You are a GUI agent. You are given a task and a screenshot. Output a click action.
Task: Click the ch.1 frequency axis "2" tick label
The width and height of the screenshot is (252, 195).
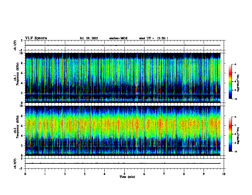22,93
